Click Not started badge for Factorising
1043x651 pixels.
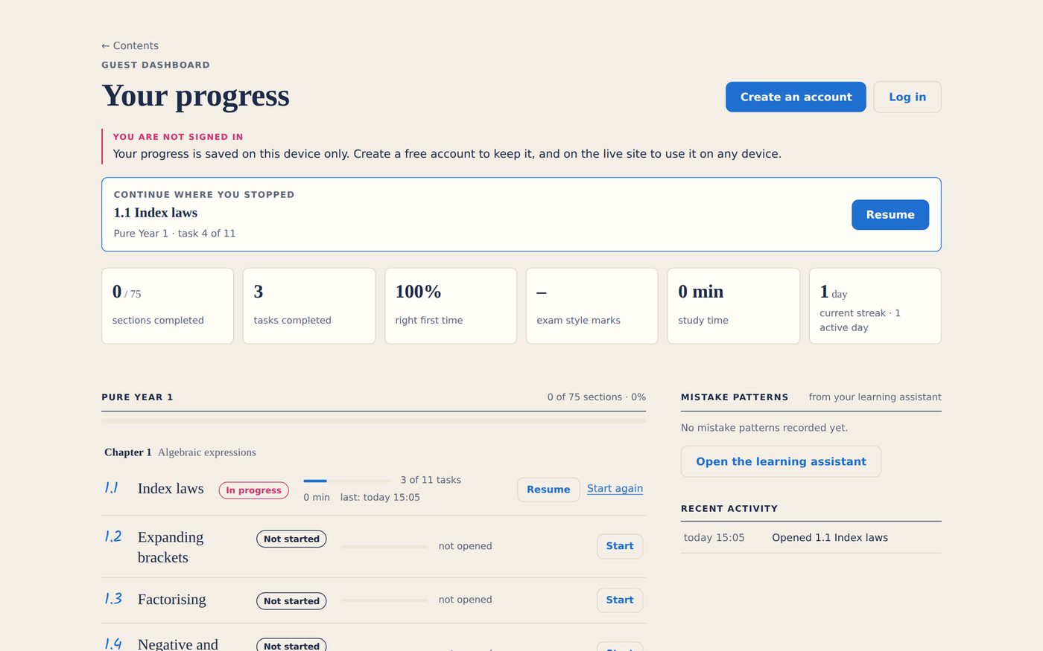291,601
